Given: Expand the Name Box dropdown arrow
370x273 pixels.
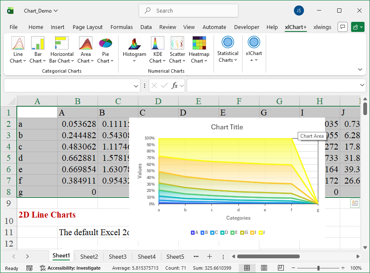Looking at the screenshot, I should pos(136,86).
